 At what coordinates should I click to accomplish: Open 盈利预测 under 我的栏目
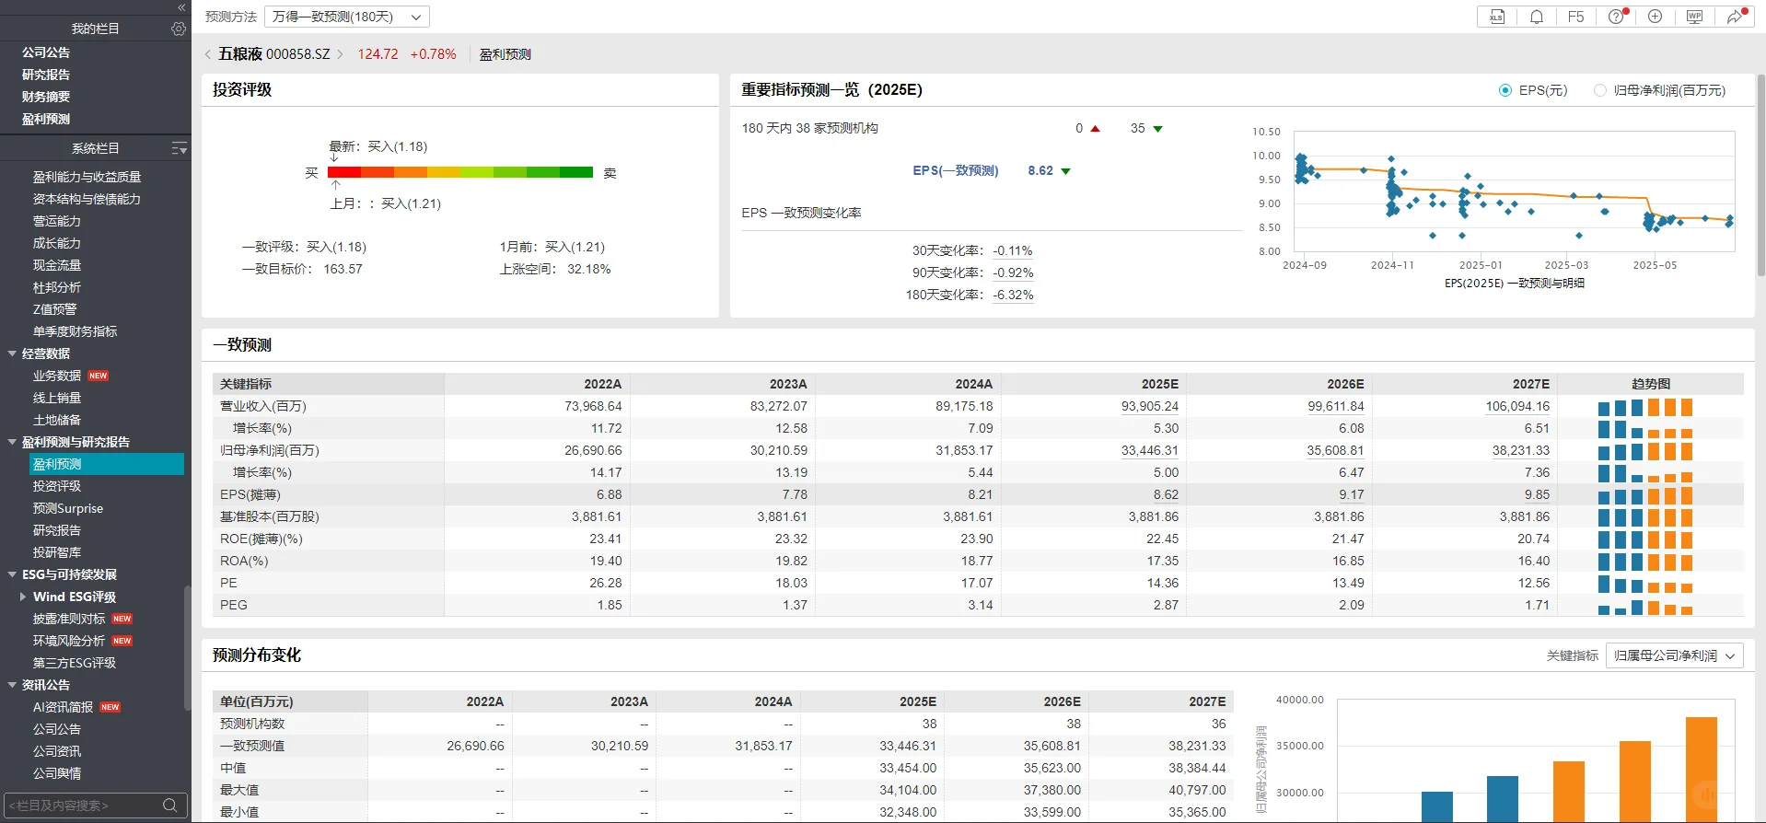click(46, 119)
